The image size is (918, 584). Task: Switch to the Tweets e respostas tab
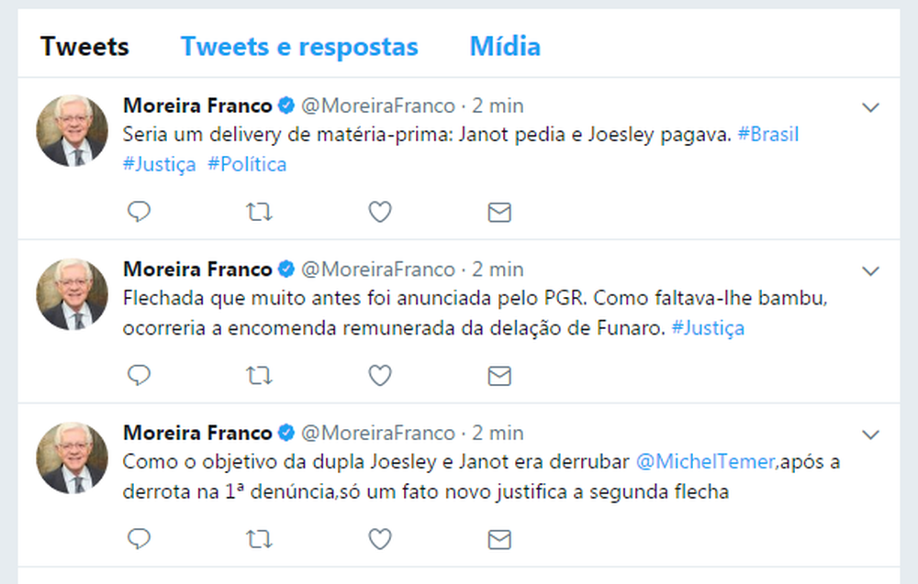tap(299, 47)
